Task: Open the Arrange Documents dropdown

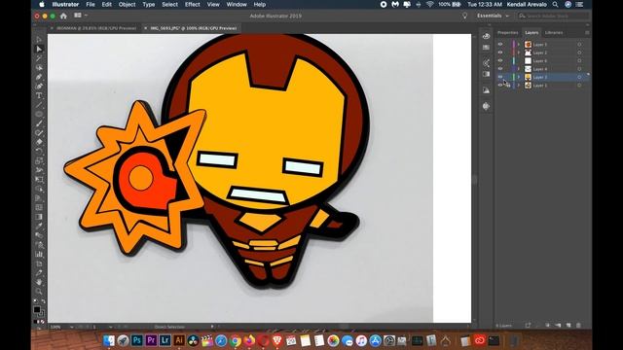Action: [x=80, y=16]
